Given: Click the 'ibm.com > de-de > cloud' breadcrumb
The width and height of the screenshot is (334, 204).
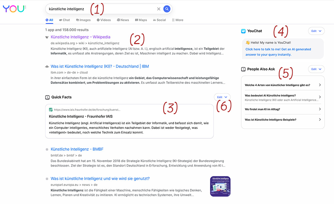Looking at the screenshot, I should coord(69,72).
